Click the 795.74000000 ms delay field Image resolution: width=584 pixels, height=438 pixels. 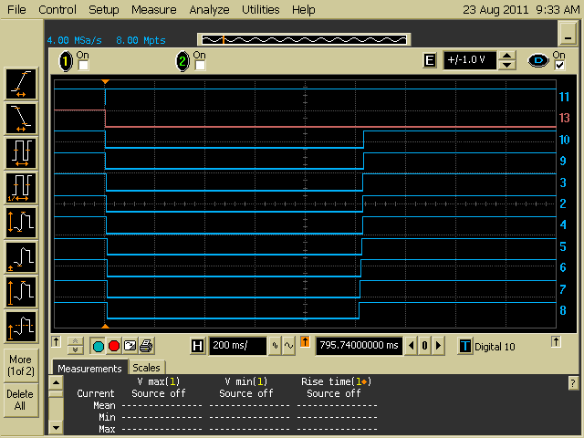pyautogui.click(x=359, y=346)
